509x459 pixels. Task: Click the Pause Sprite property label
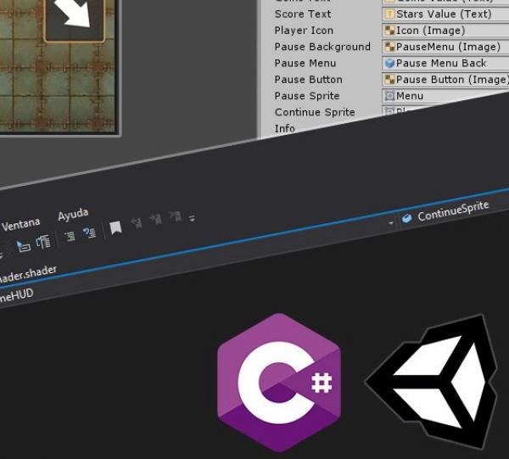pyautogui.click(x=307, y=96)
